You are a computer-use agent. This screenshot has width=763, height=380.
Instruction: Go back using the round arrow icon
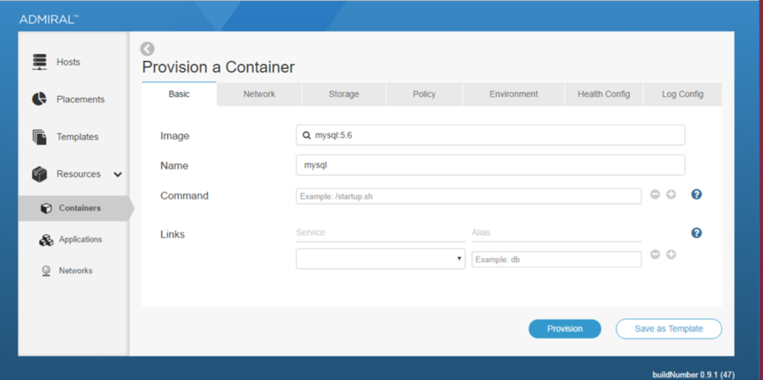(148, 48)
